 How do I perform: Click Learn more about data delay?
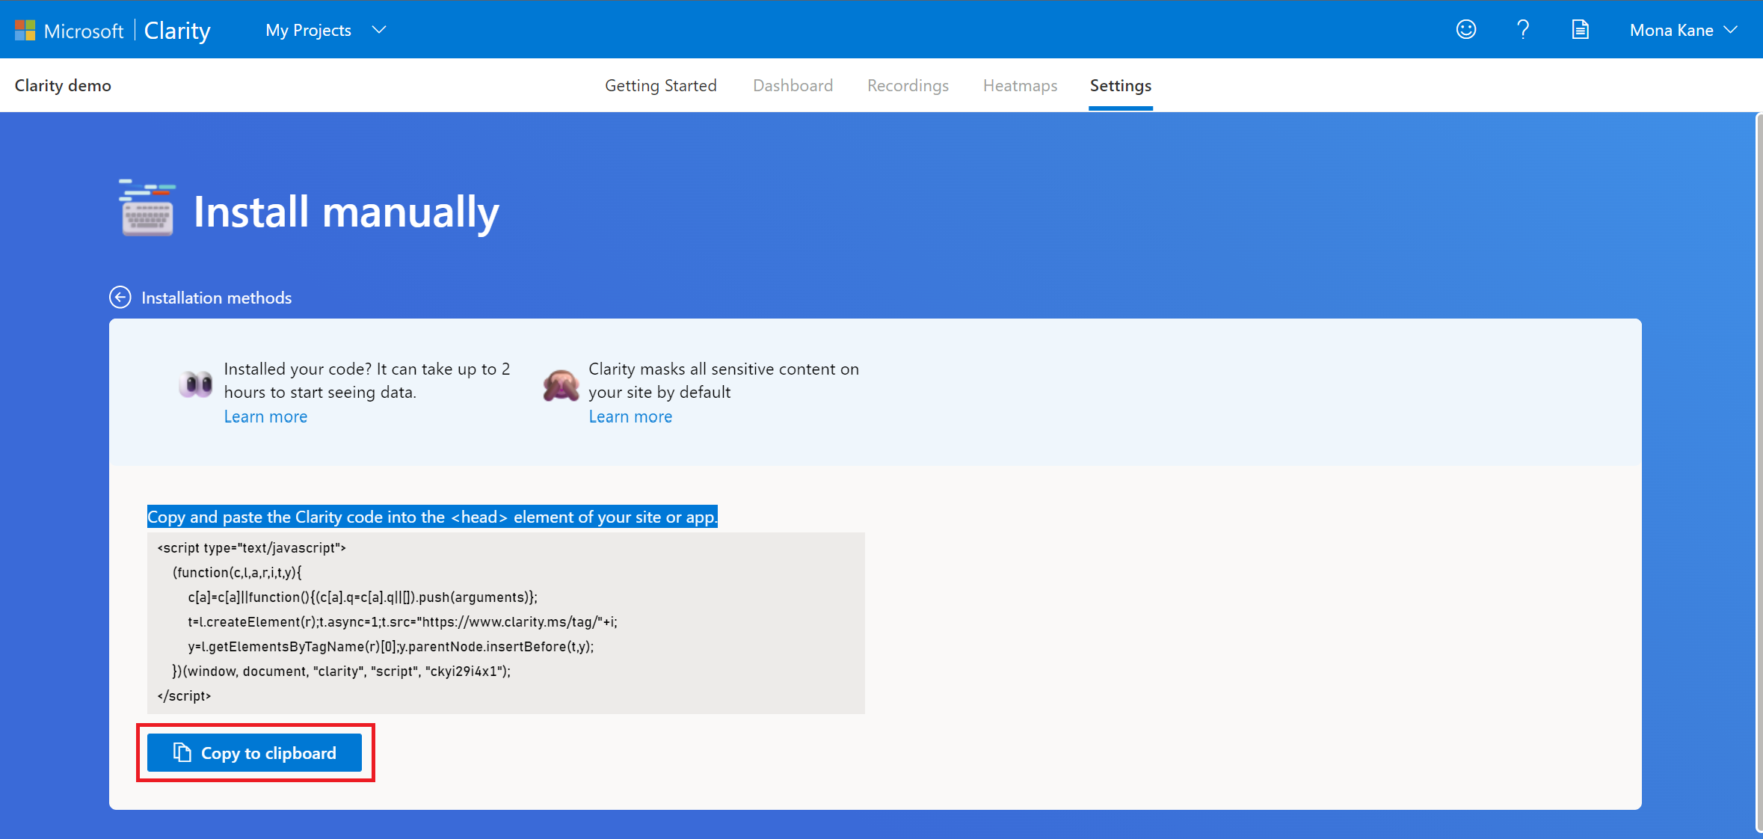click(x=266, y=416)
